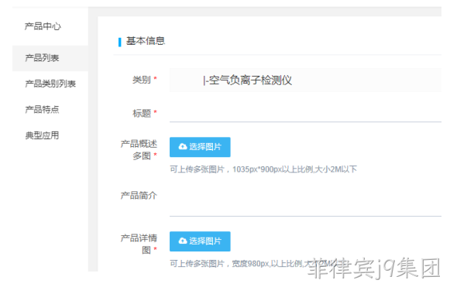Click 选择图片 button for 产品详情图
The height and width of the screenshot is (287, 450).
pyautogui.click(x=200, y=241)
